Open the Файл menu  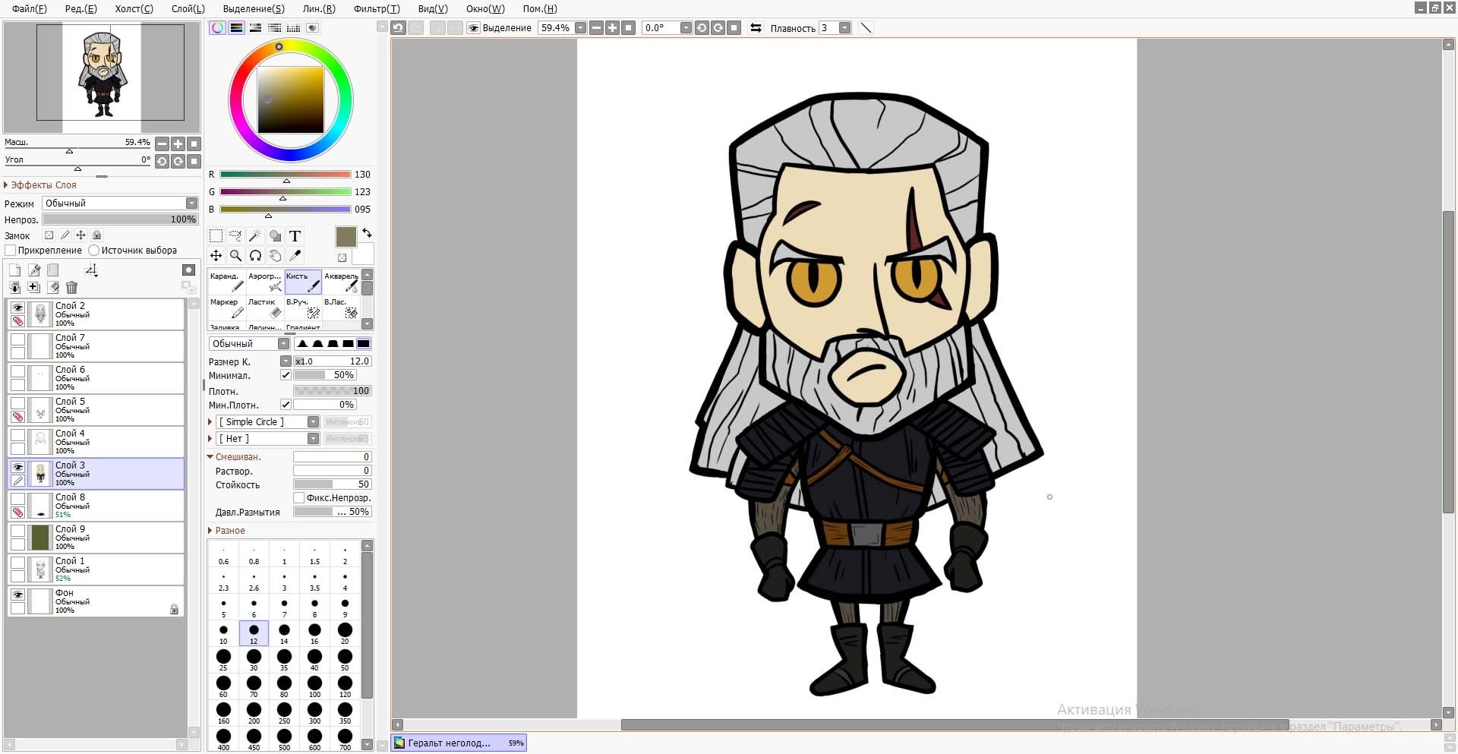click(x=29, y=8)
